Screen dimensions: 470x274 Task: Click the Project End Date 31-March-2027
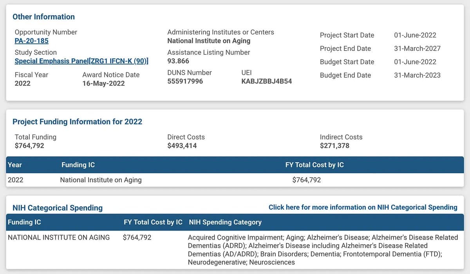click(417, 48)
